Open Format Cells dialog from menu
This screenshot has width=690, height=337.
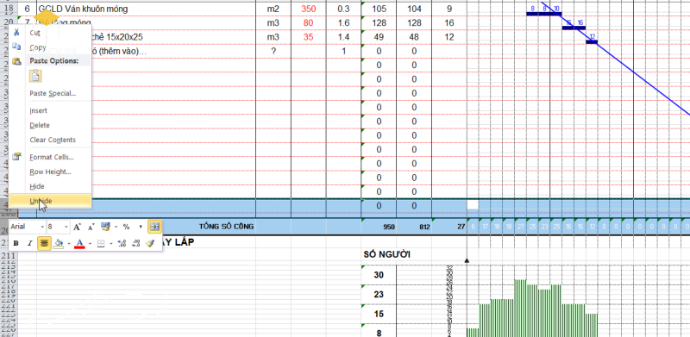[x=52, y=157]
